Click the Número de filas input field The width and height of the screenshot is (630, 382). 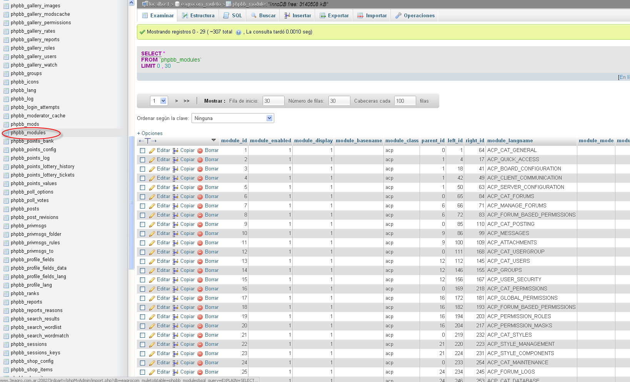[339, 101]
